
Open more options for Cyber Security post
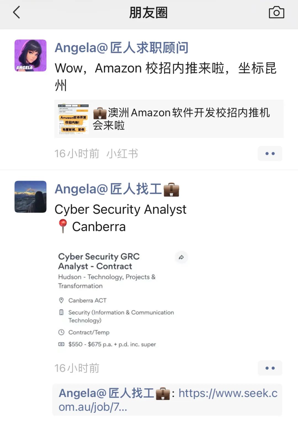point(270,368)
